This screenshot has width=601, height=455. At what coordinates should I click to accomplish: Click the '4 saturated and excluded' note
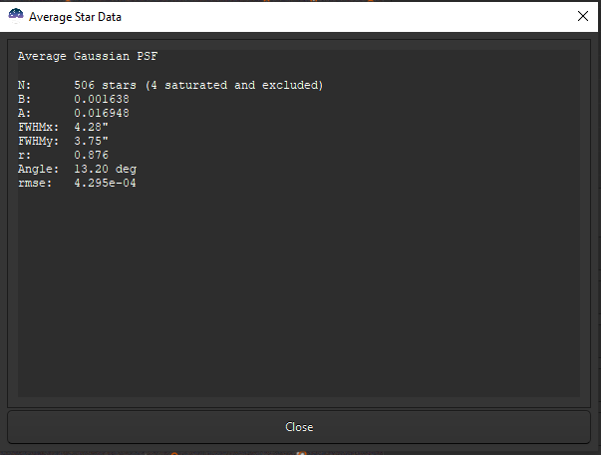click(x=234, y=86)
